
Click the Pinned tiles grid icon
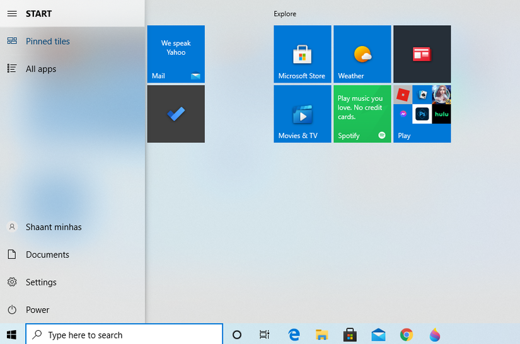[x=12, y=41]
